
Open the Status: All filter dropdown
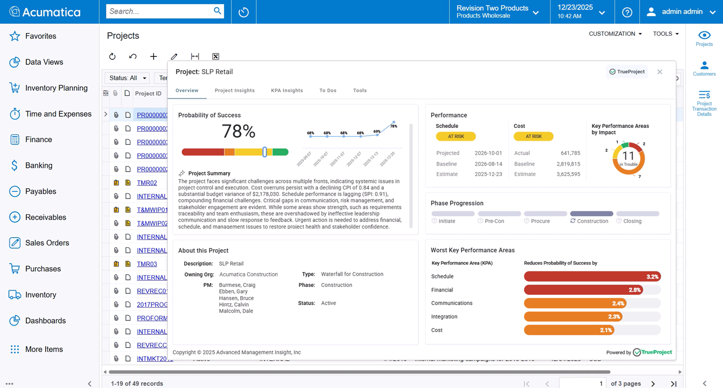(127, 78)
